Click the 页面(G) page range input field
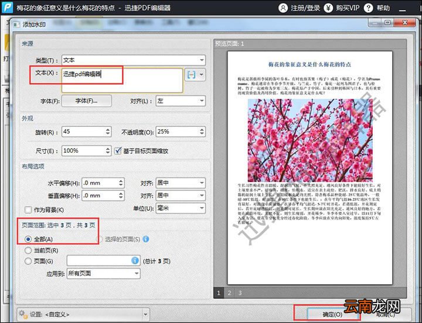Screen dimensions: 422x323 click(103, 260)
